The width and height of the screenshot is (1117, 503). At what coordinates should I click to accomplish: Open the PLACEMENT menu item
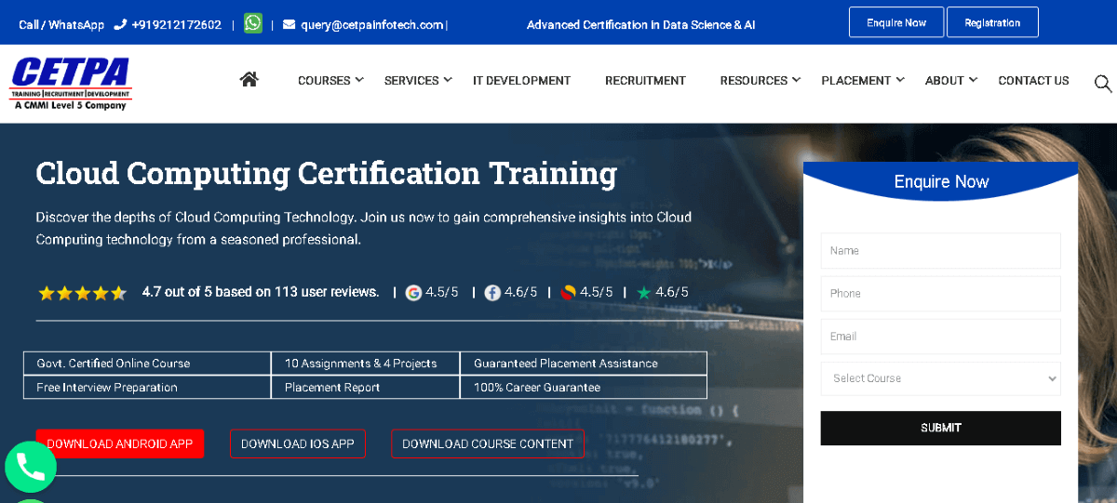point(856,81)
